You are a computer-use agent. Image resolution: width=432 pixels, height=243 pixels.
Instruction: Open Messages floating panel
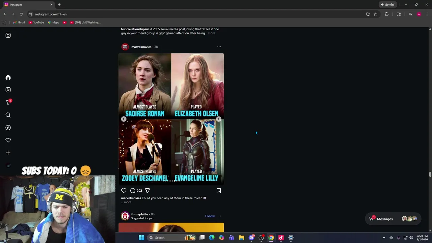[x=393, y=219]
